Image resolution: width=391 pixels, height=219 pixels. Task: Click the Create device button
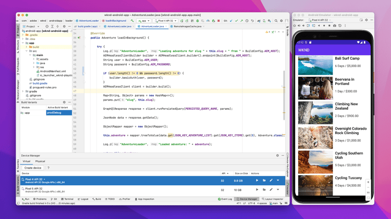click(x=33, y=168)
